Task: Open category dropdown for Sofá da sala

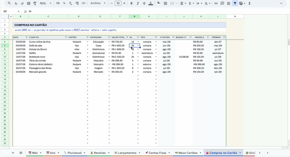Action: click(x=109, y=46)
